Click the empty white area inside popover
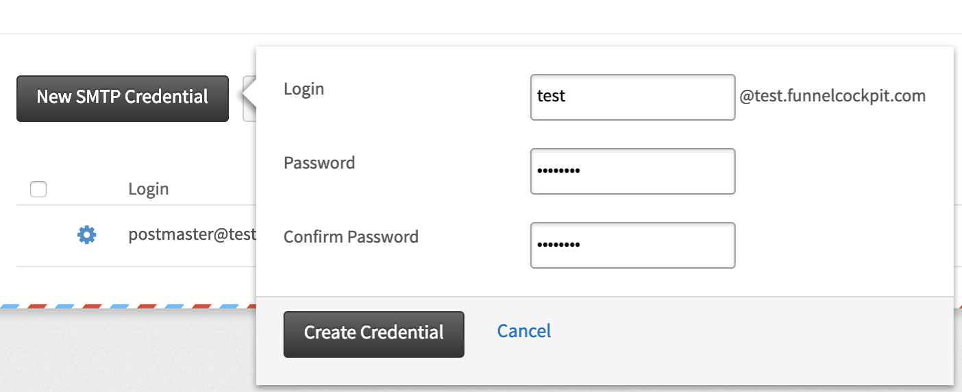 point(843,206)
